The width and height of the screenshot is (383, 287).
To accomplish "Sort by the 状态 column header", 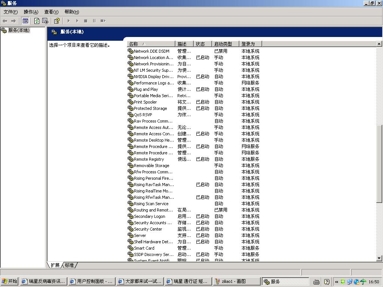I will (x=203, y=44).
